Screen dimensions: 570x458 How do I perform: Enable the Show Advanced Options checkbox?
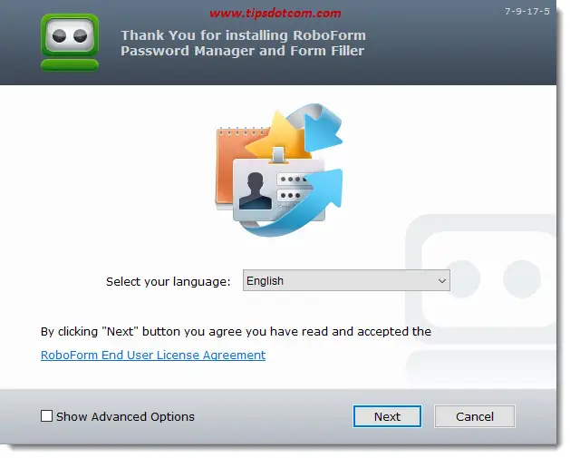pos(46,415)
